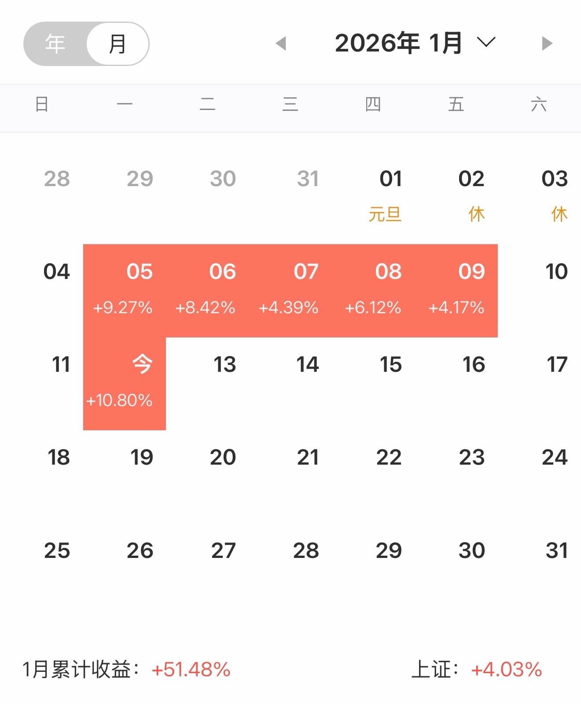581x704 pixels.
Task: Select January 05 with +9.27% return
Action: (x=125, y=290)
